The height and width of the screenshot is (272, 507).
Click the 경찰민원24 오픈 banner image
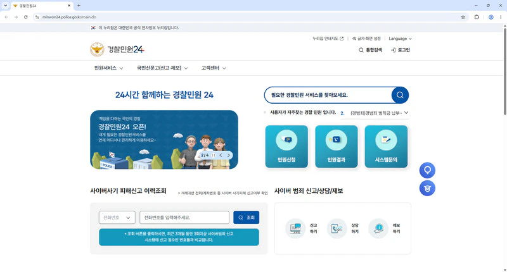(x=164, y=140)
